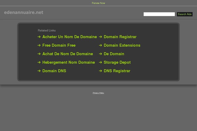The width and height of the screenshot is (197, 131).
Task: Click the Related Links heading text
Action: point(47,30)
